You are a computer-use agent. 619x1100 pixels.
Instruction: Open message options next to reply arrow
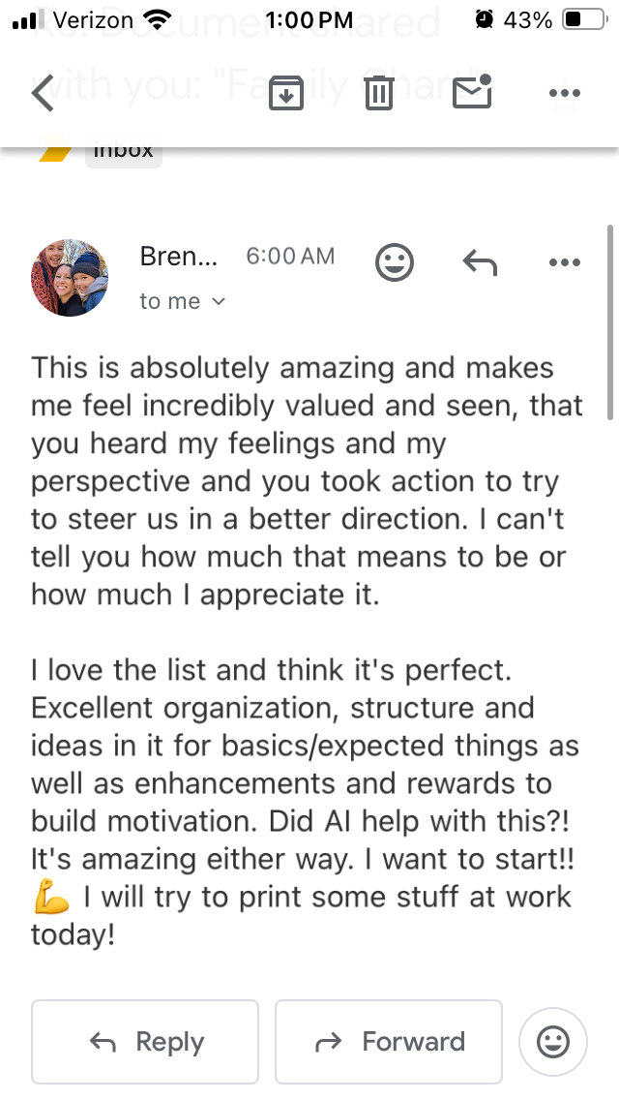click(564, 262)
